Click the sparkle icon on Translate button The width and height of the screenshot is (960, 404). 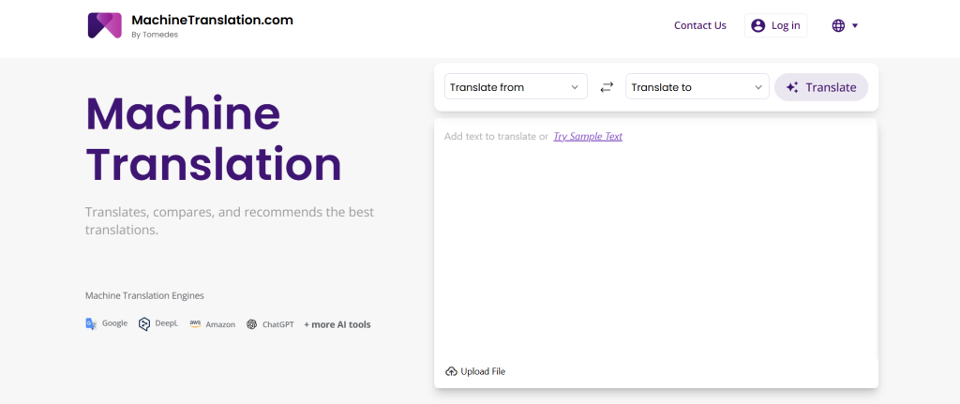point(792,87)
